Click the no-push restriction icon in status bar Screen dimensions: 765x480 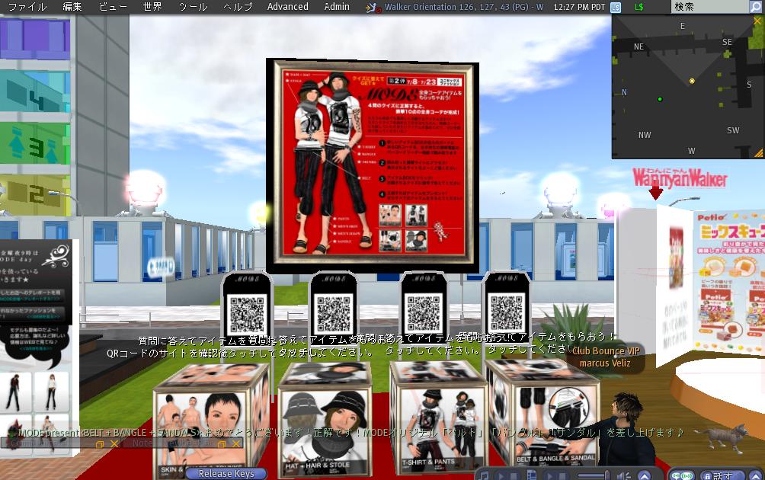pyautogui.click(x=373, y=8)
